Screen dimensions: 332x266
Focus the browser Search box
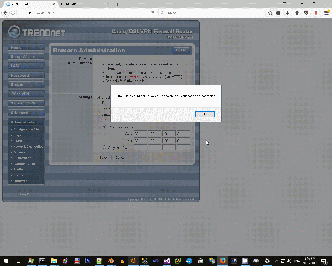(212, 13)
